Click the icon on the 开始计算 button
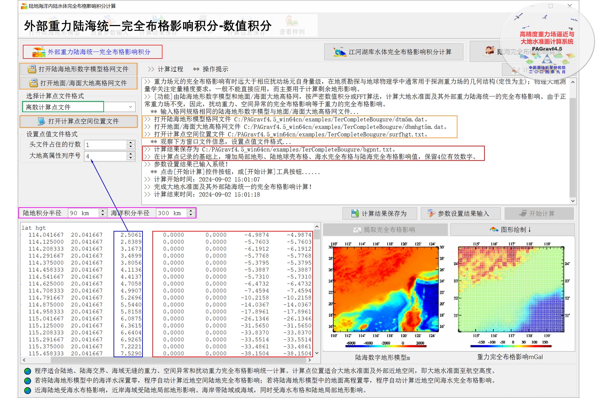597x398 pixels. (x=523, y=213)
